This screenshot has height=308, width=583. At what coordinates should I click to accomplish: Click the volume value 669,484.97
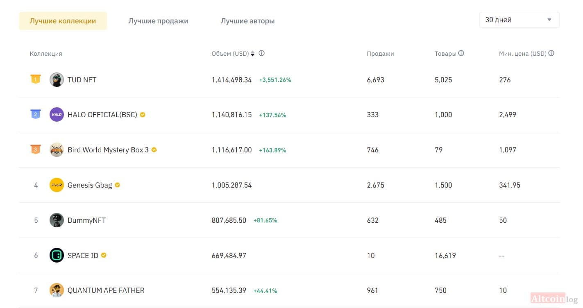pos(229,256)
